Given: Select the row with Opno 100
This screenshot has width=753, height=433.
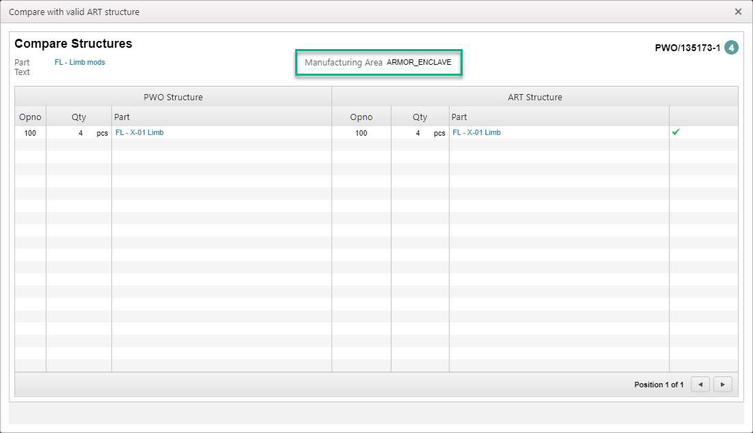Looking at the screenshot, I should pyautogui.click(x=205, y=132).
